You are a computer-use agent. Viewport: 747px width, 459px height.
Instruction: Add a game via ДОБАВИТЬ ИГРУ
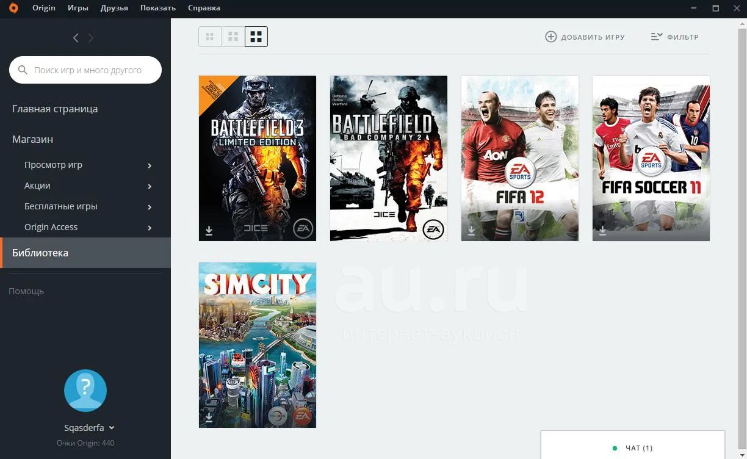click(x=585, y=37)
